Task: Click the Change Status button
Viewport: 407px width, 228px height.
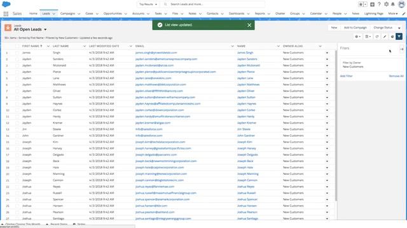Action: coord(383,28)
